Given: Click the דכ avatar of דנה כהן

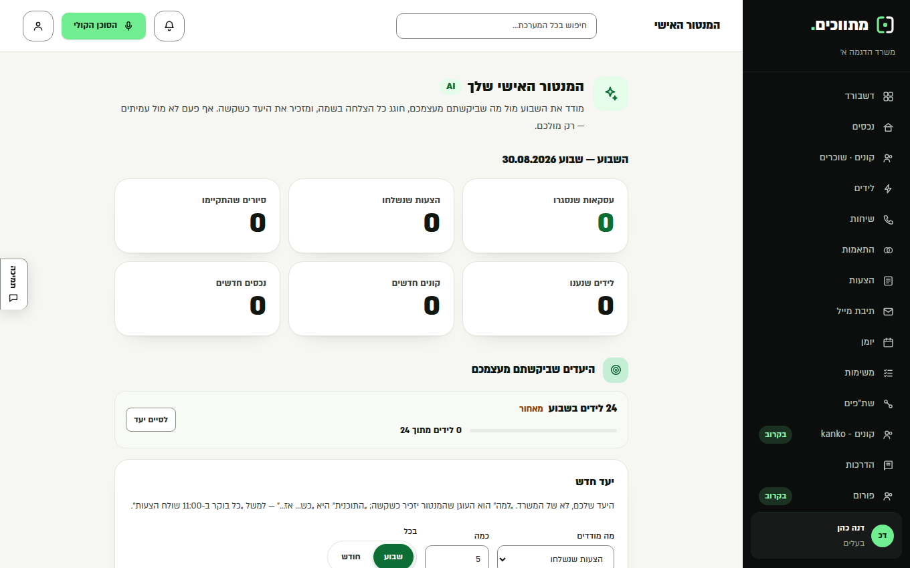Looking at the screenshot, I should click(x=882, y=535).
